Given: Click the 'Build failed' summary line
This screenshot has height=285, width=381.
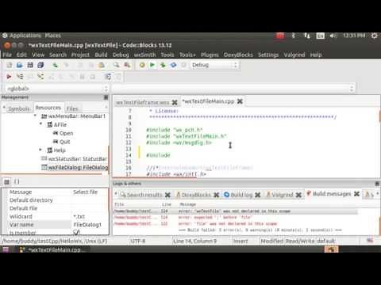Looking at the screenshot, I should coord(260,230).
